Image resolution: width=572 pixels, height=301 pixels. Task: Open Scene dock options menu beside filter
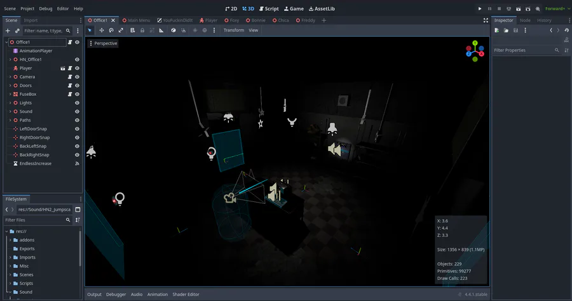pyautogui.click(x=78, y=30)
